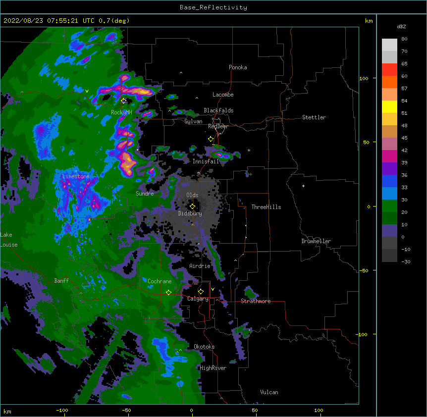Click the 65 value on the dBZ legend
This screenshot has height=417, width=427.
404,64
